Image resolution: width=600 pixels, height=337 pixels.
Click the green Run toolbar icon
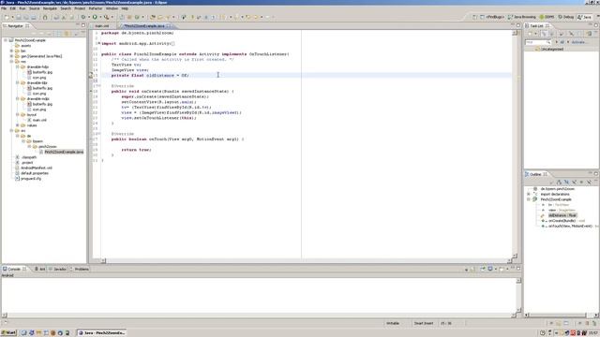click(95, 17)
